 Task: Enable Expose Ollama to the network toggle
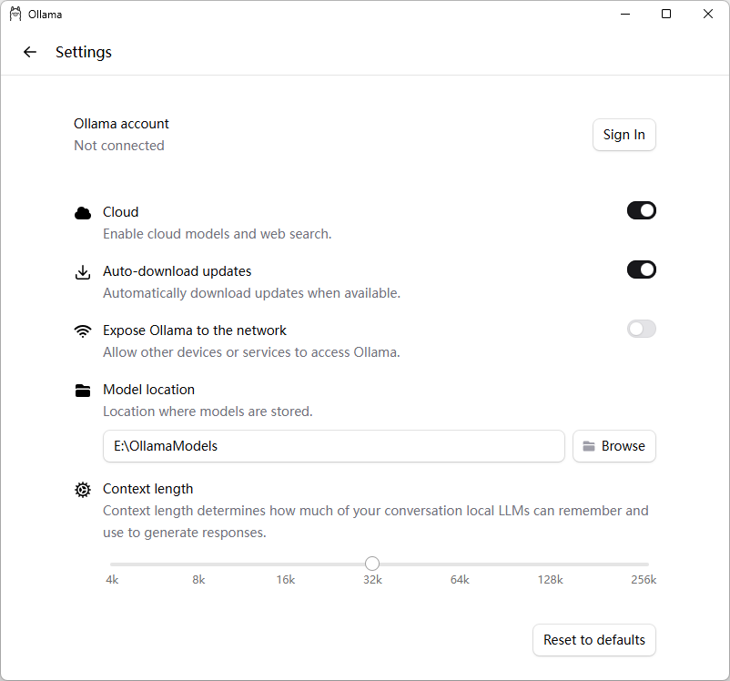tap(642, 329)
